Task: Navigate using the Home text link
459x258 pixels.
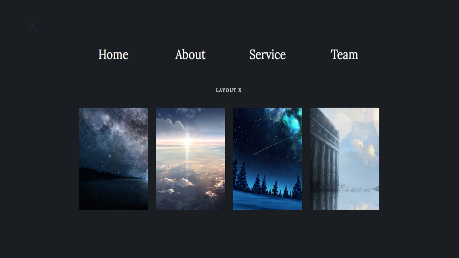Action: (113, 54)
